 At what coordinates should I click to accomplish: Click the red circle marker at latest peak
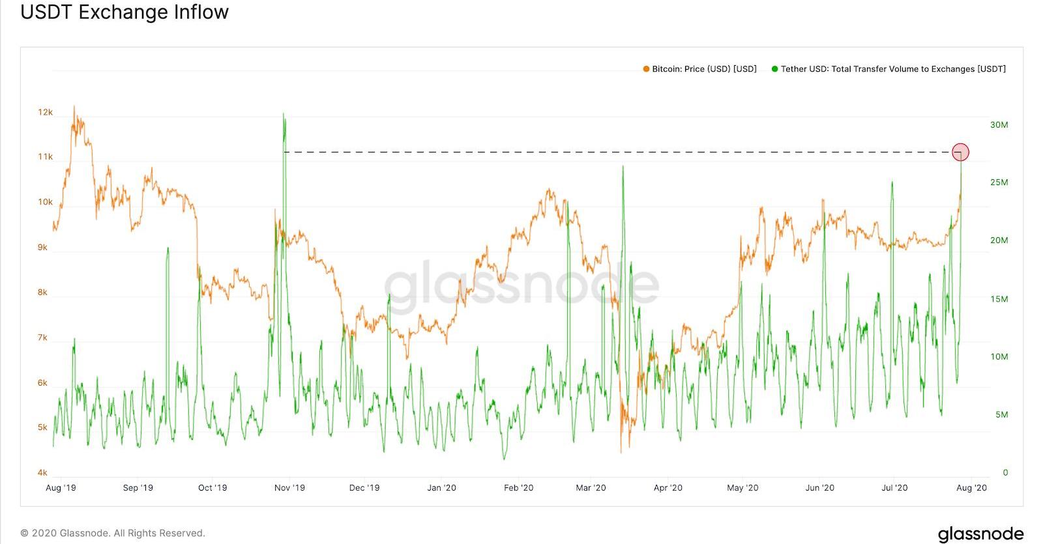960,152
